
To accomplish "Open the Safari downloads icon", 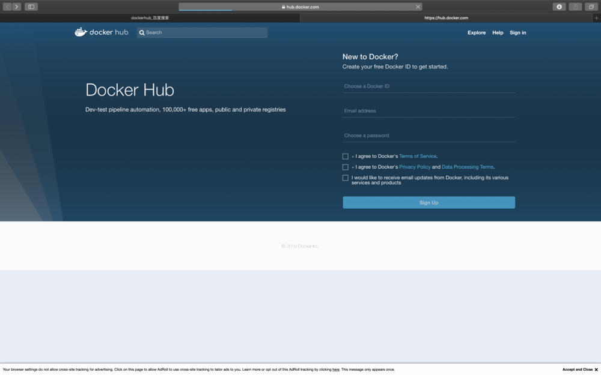I will [x=559, y=7].
